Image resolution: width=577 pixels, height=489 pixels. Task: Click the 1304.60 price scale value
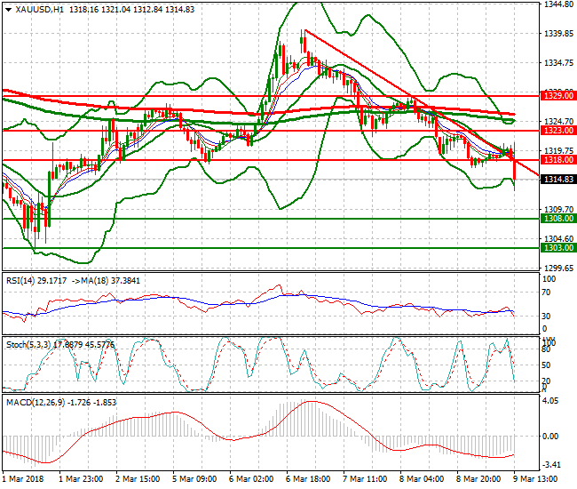(x=558, y=239)
